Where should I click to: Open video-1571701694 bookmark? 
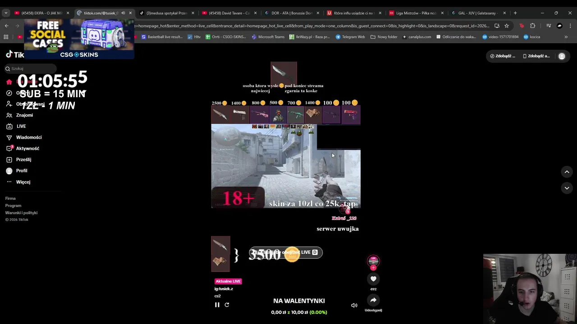499,37
